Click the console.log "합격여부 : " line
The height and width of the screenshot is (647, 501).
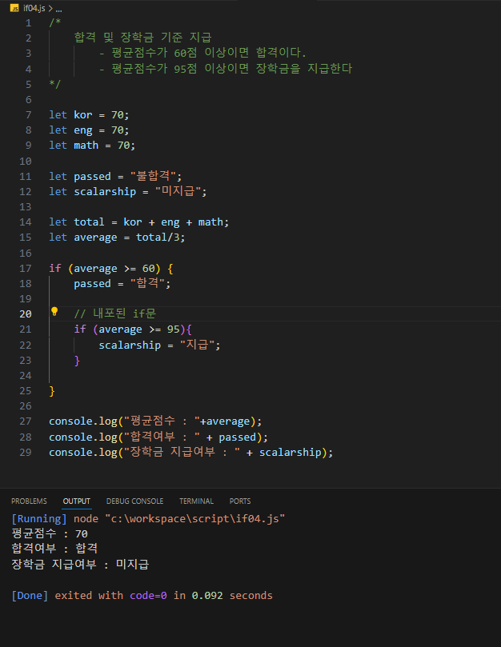coord(158,437)
